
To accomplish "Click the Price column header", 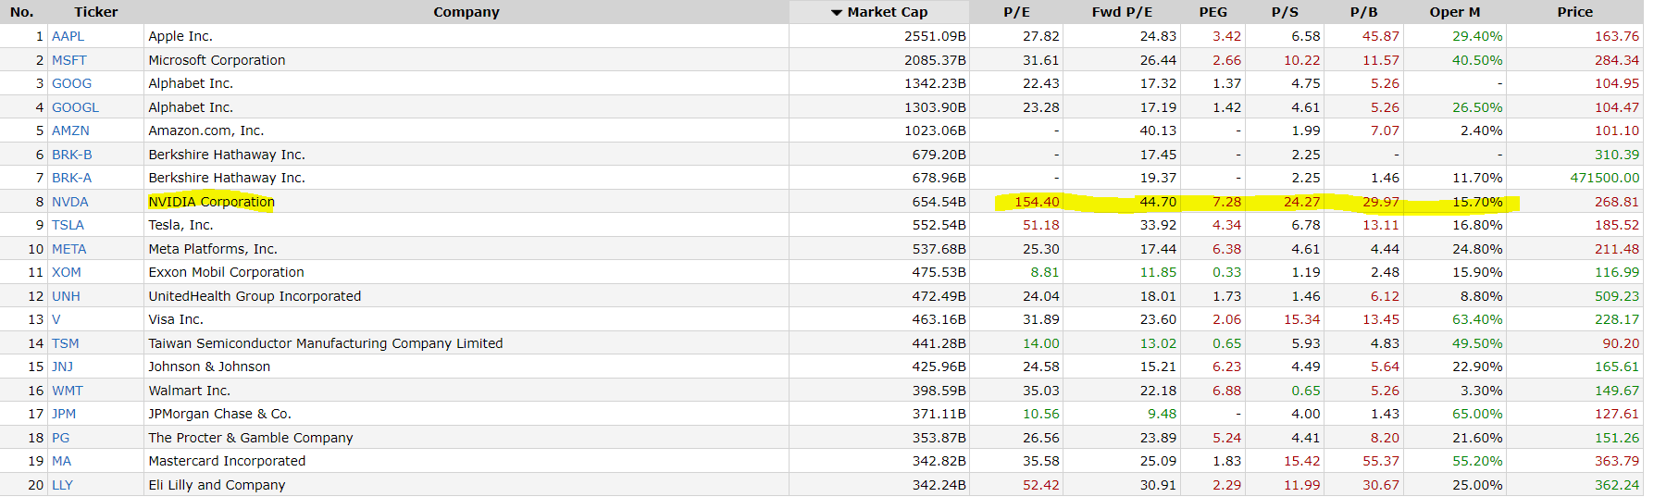I will click(x=1574, y=12).
